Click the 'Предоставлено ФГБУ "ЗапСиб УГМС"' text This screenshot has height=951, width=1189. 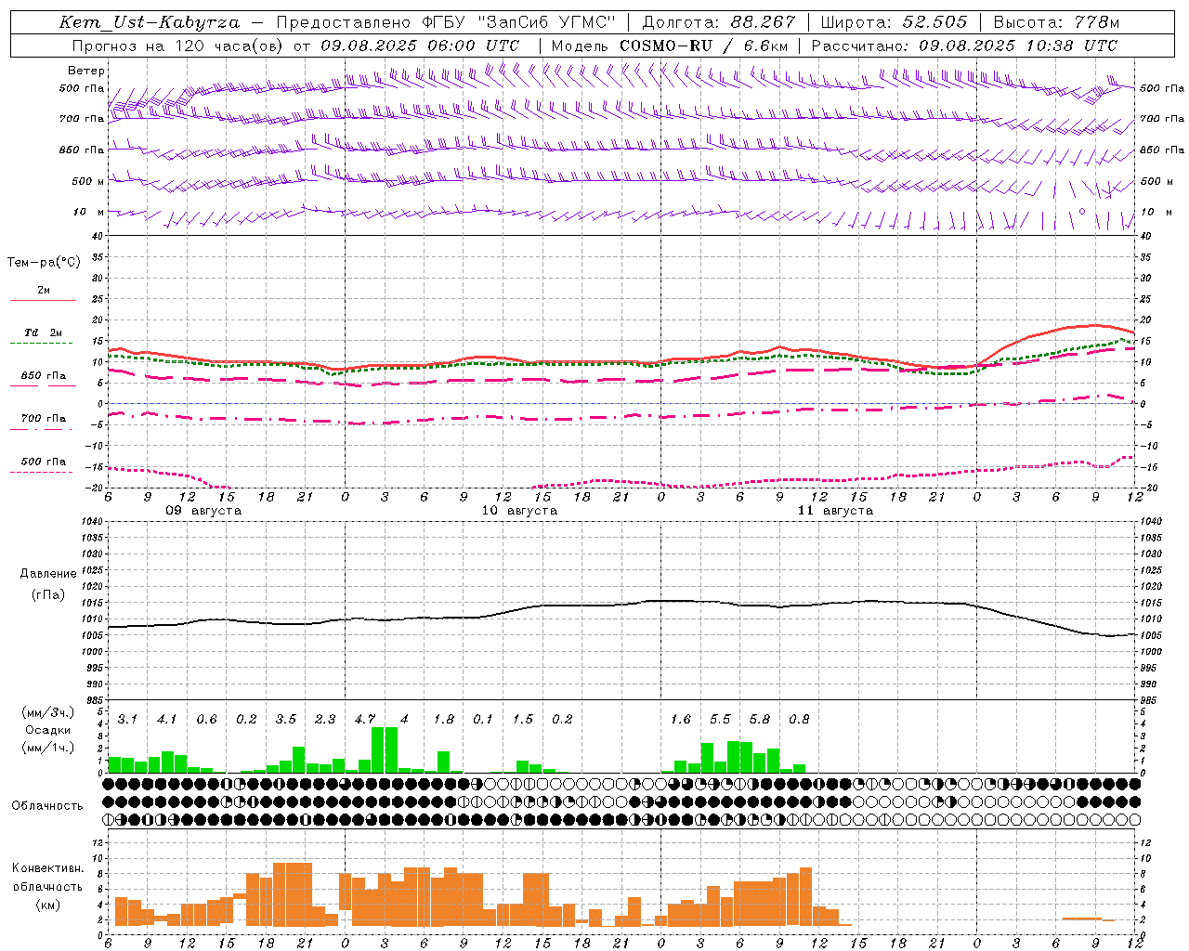coord(447,22)
